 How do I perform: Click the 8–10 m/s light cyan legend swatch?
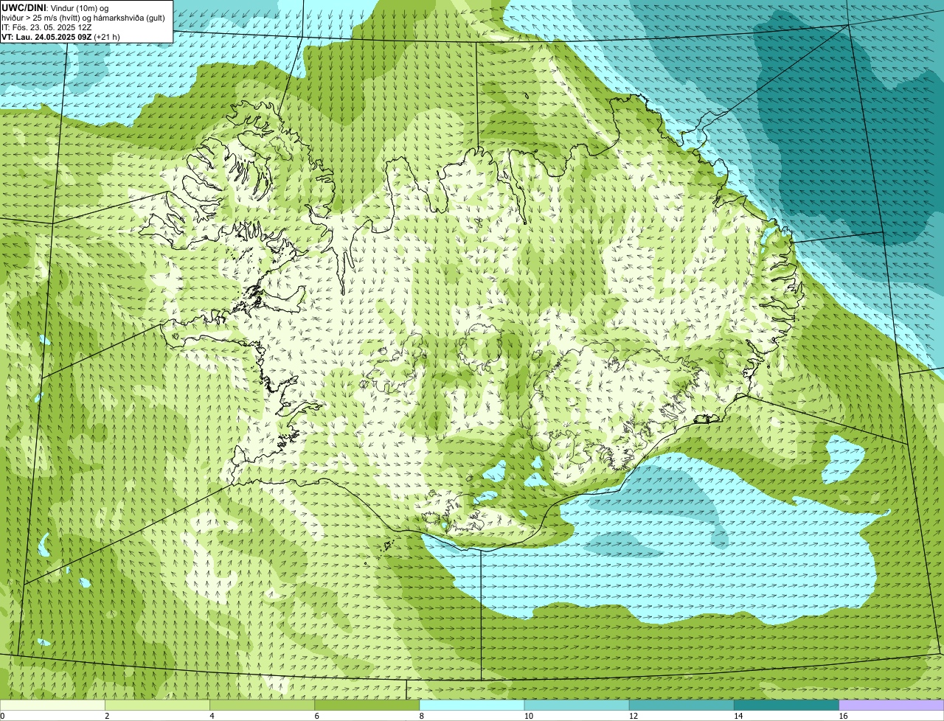coord(472,705)
